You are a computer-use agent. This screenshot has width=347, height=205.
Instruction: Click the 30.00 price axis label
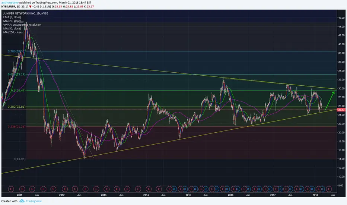point(341,88)
